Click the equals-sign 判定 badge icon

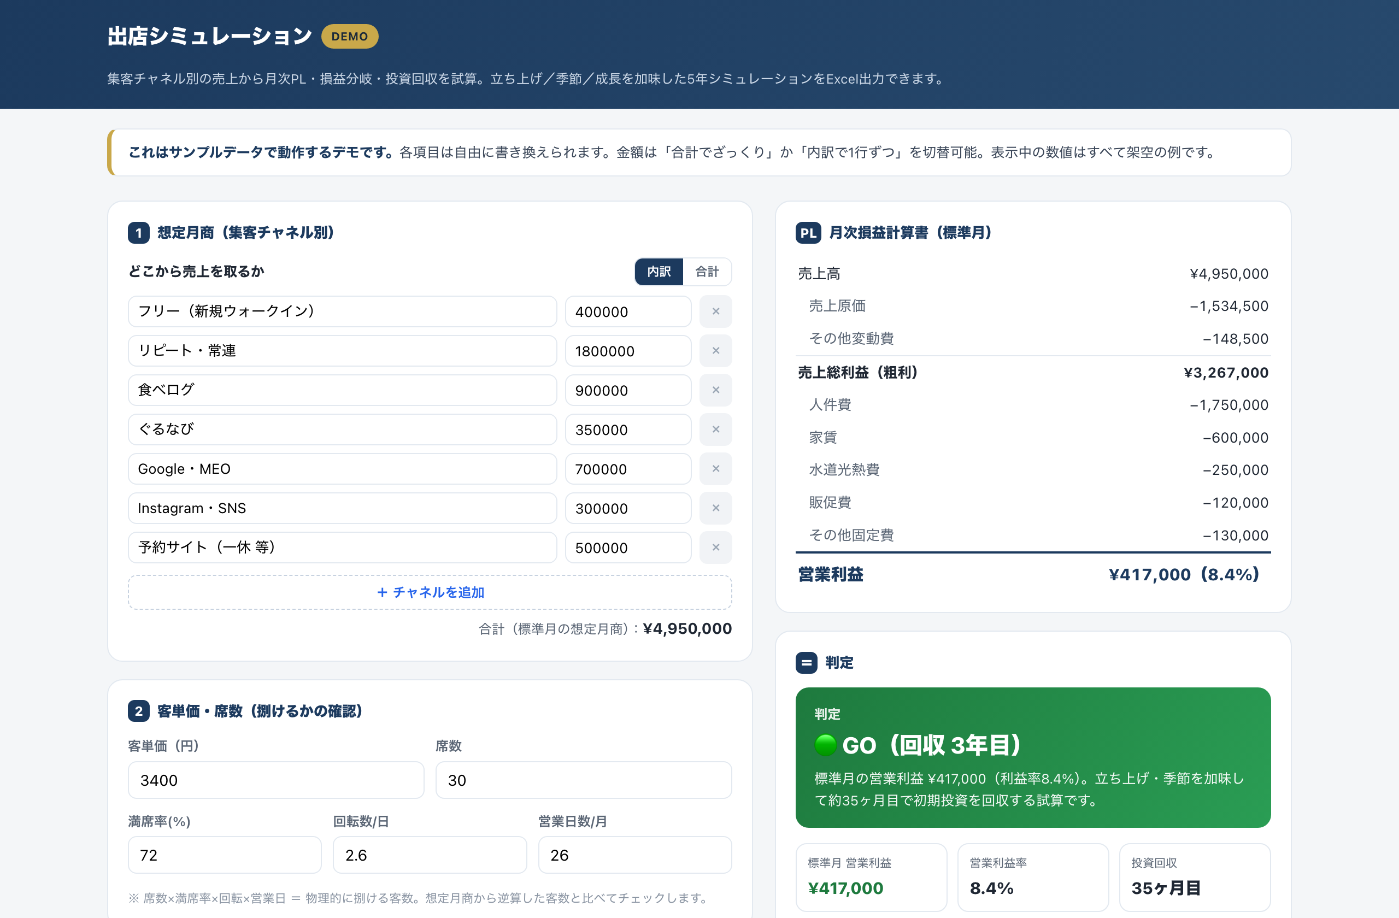pyautogui.click(x=807, y=663)
